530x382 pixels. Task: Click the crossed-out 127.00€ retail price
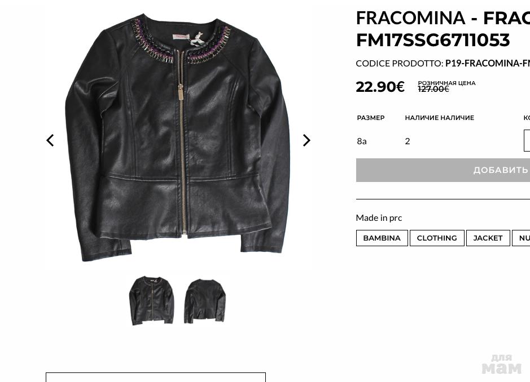pyautogui.click(x=433, y=89)
